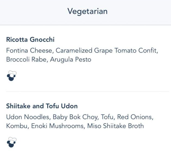Tap the Mickey chef hat icon under Ricotta Gnocchi
171x153 pixels.
[x=11, y=76]
